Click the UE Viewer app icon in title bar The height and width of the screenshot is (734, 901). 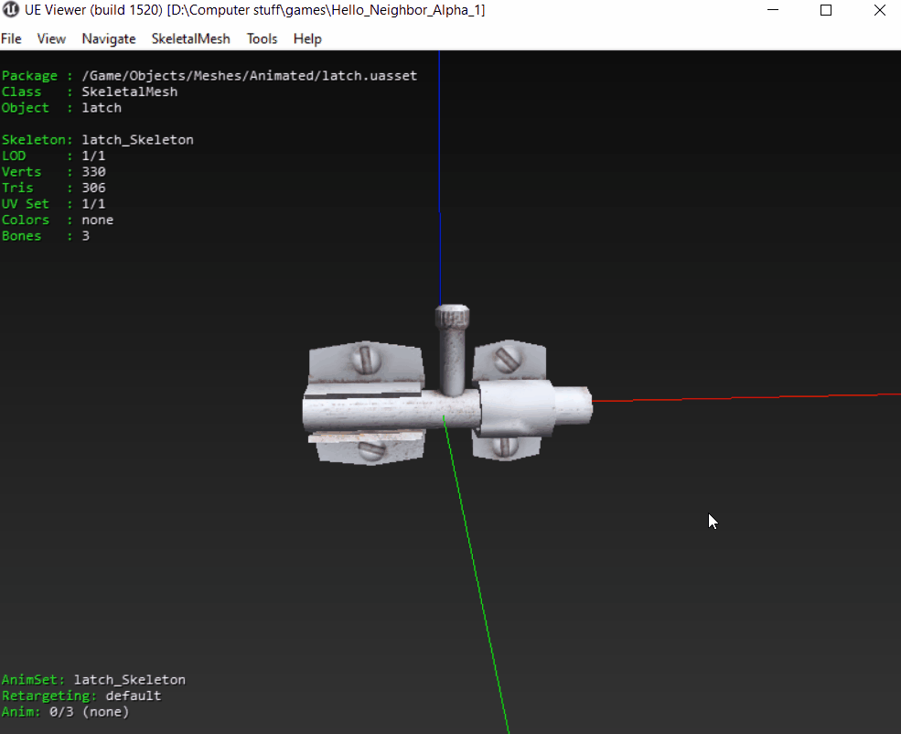(10, 10)
